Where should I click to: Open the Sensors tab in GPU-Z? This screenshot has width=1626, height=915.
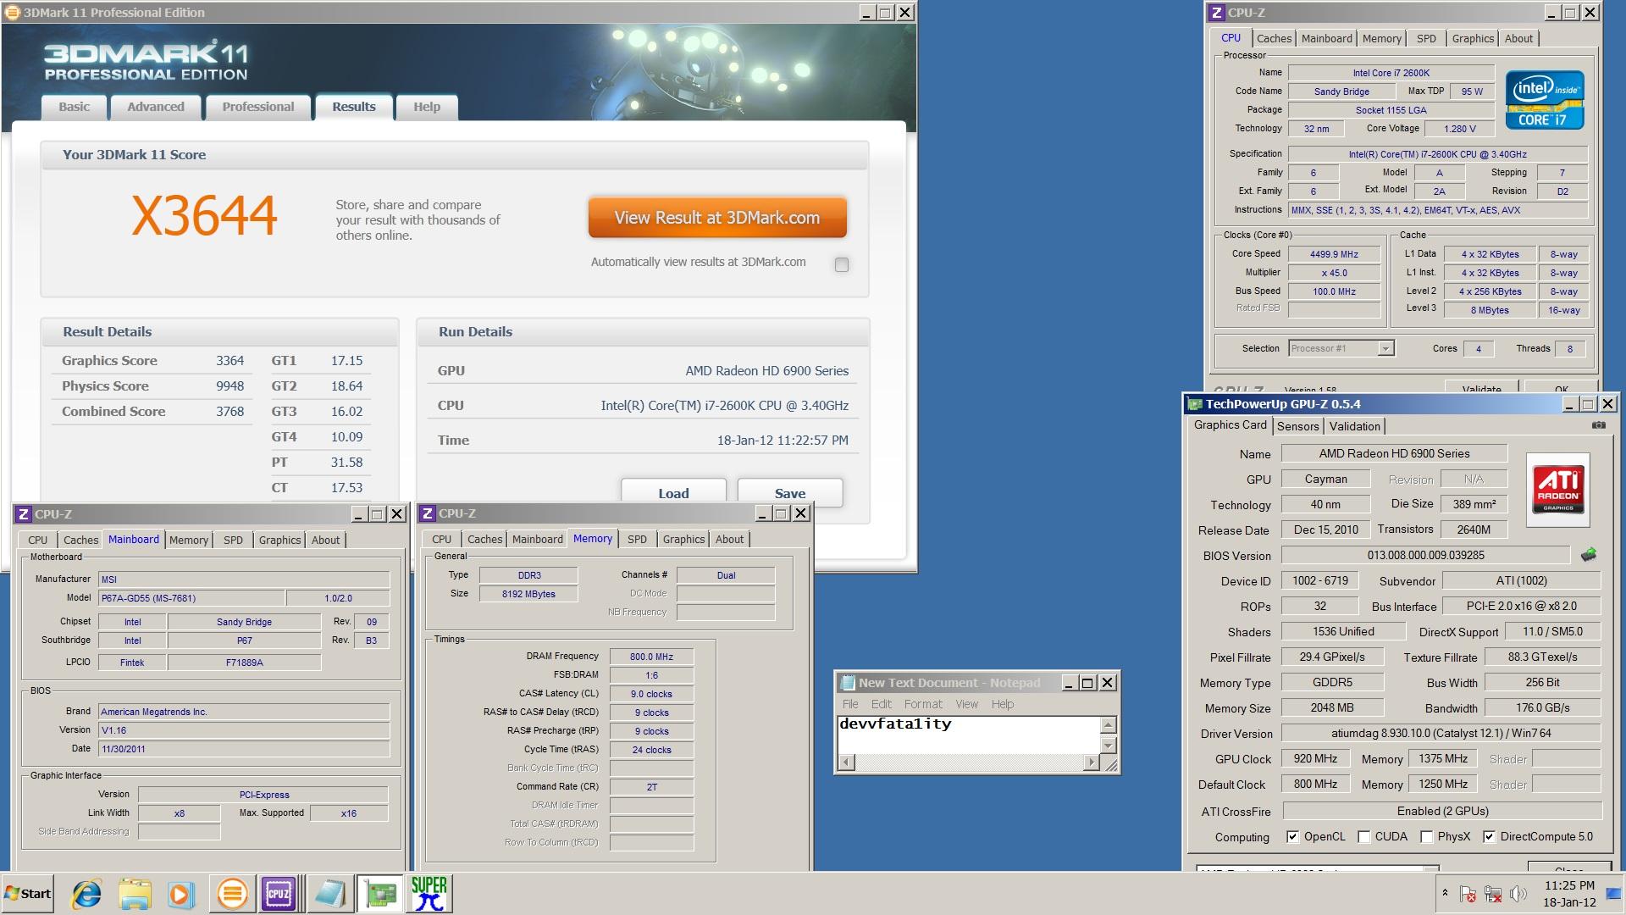[1297, 426]
